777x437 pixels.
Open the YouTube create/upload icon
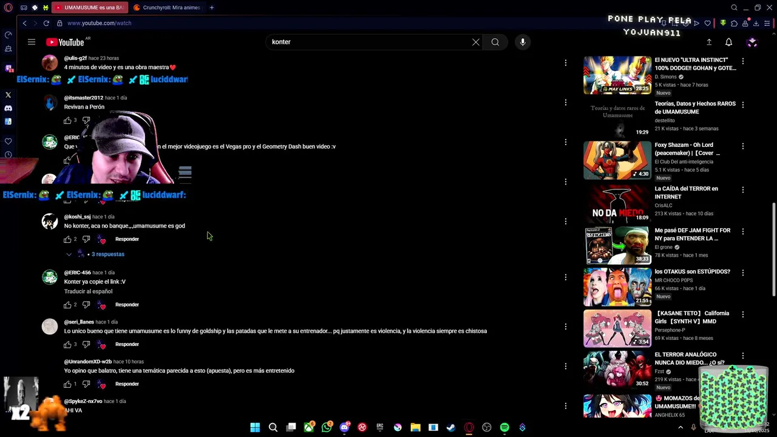coord(708,42)
